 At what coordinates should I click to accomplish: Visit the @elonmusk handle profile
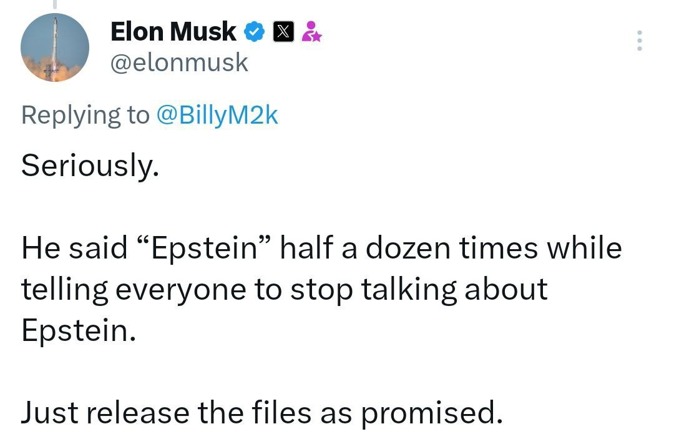pos(179,63)
